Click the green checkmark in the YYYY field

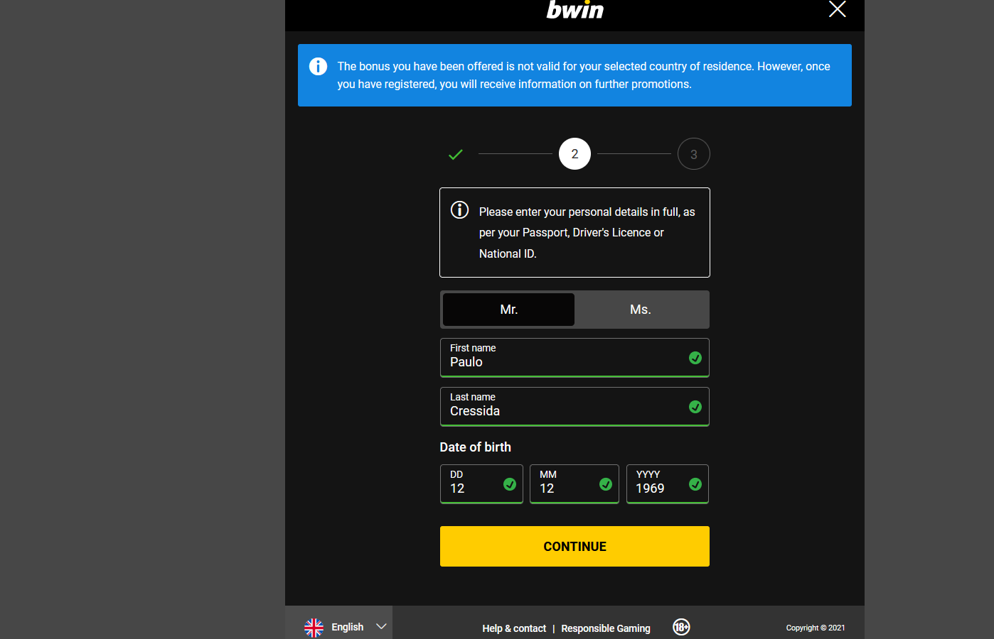[x=695, y=484]
